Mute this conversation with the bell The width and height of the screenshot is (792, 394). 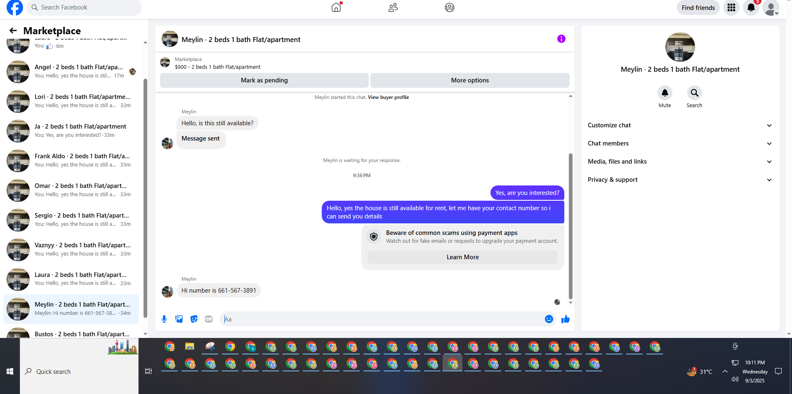click(x=665, y=93)
